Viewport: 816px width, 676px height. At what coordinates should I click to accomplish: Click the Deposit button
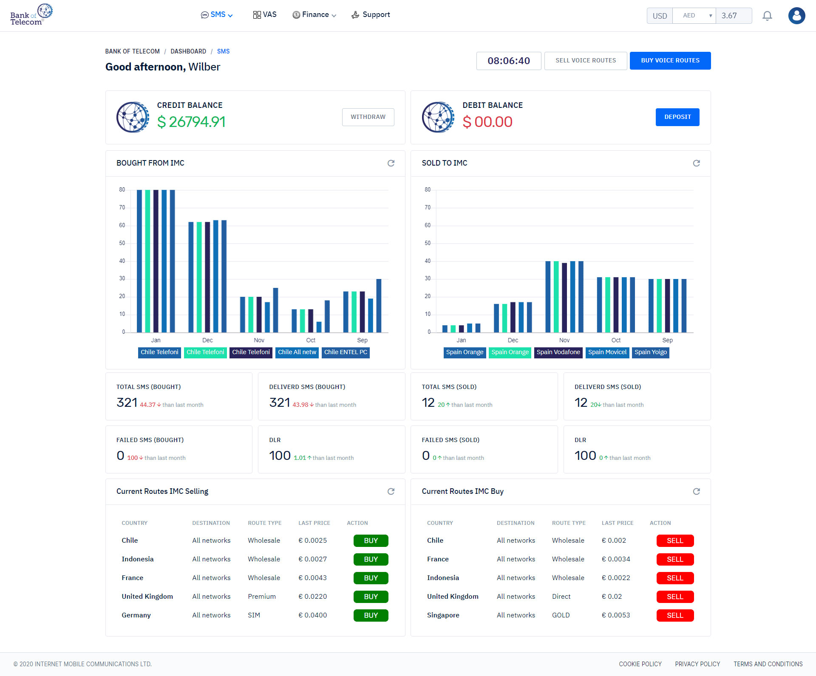point(677,117)
